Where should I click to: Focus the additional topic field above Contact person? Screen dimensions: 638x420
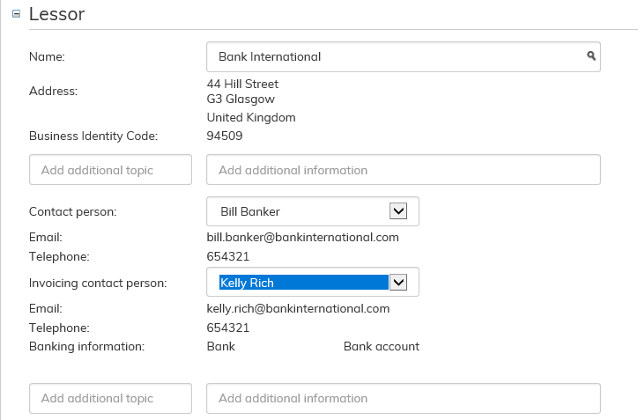[x=110, y=170]
